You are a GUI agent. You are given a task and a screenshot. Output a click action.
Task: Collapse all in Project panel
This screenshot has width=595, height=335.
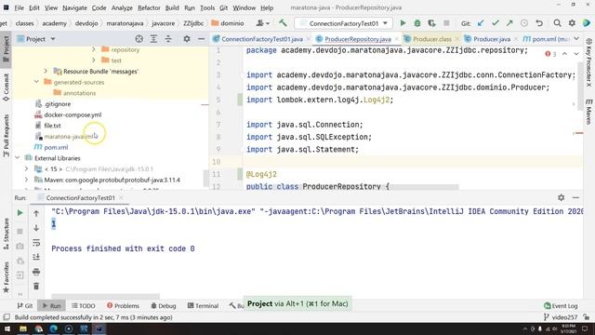[x=168, y=39]
